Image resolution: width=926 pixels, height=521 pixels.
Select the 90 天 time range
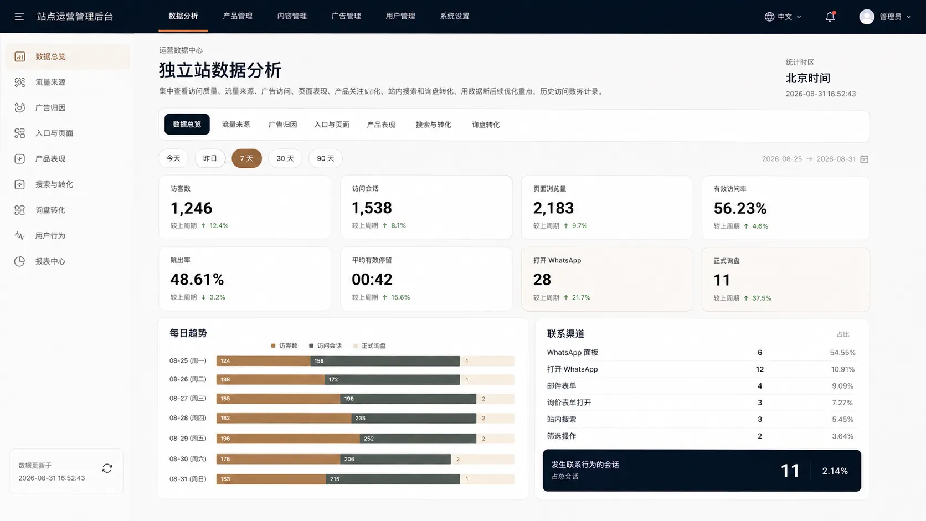pos(326,158)
